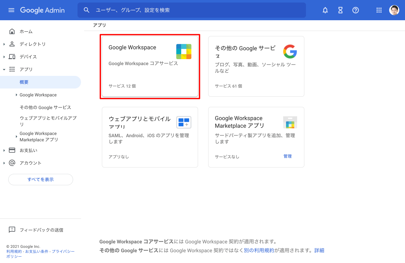Open the Google Workspace Marketplace アプリ card title
Screen dimensions: 405x263
240,122
